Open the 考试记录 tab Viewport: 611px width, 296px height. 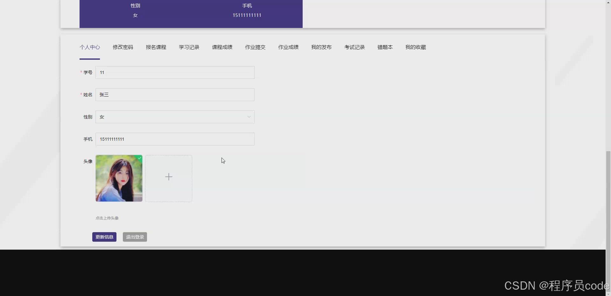coord(354,47)
